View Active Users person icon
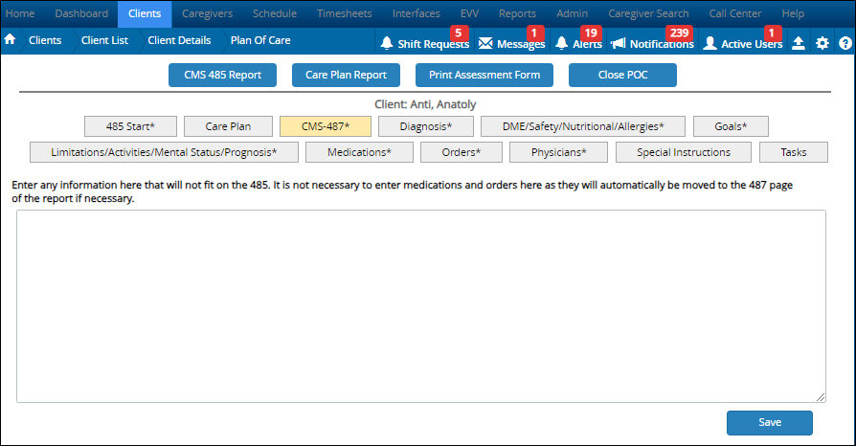The width and height of the screenshot is (856, 446). (x=710, y=44)
